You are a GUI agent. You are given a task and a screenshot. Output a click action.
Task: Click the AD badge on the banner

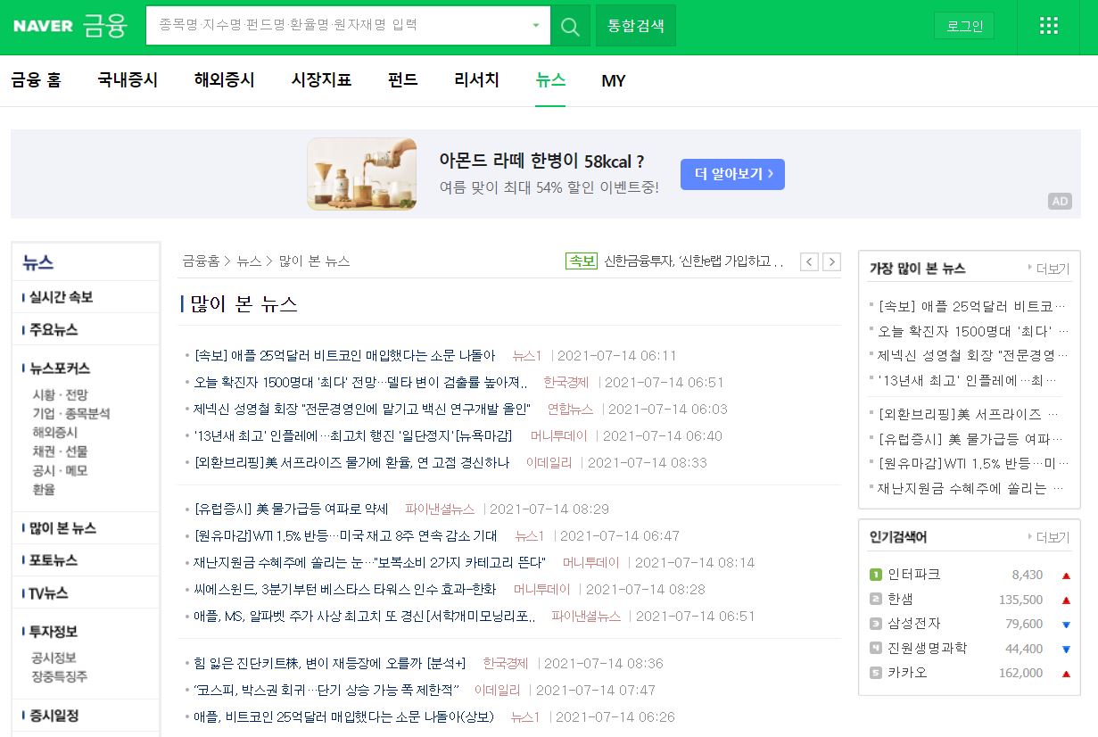click(1060, 202)
